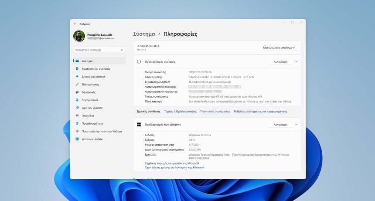Click the Εφαρμογές apps icon

coord(77,92)
